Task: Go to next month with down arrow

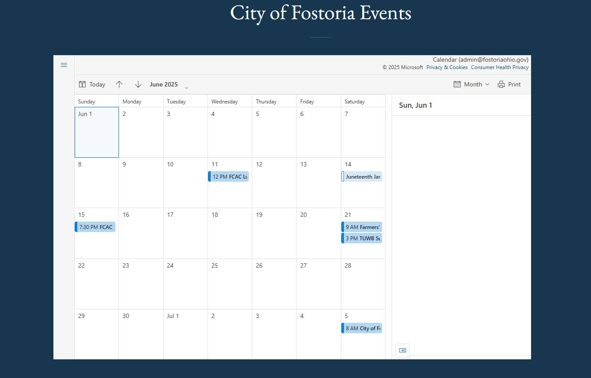Action: tap(138, 84)
